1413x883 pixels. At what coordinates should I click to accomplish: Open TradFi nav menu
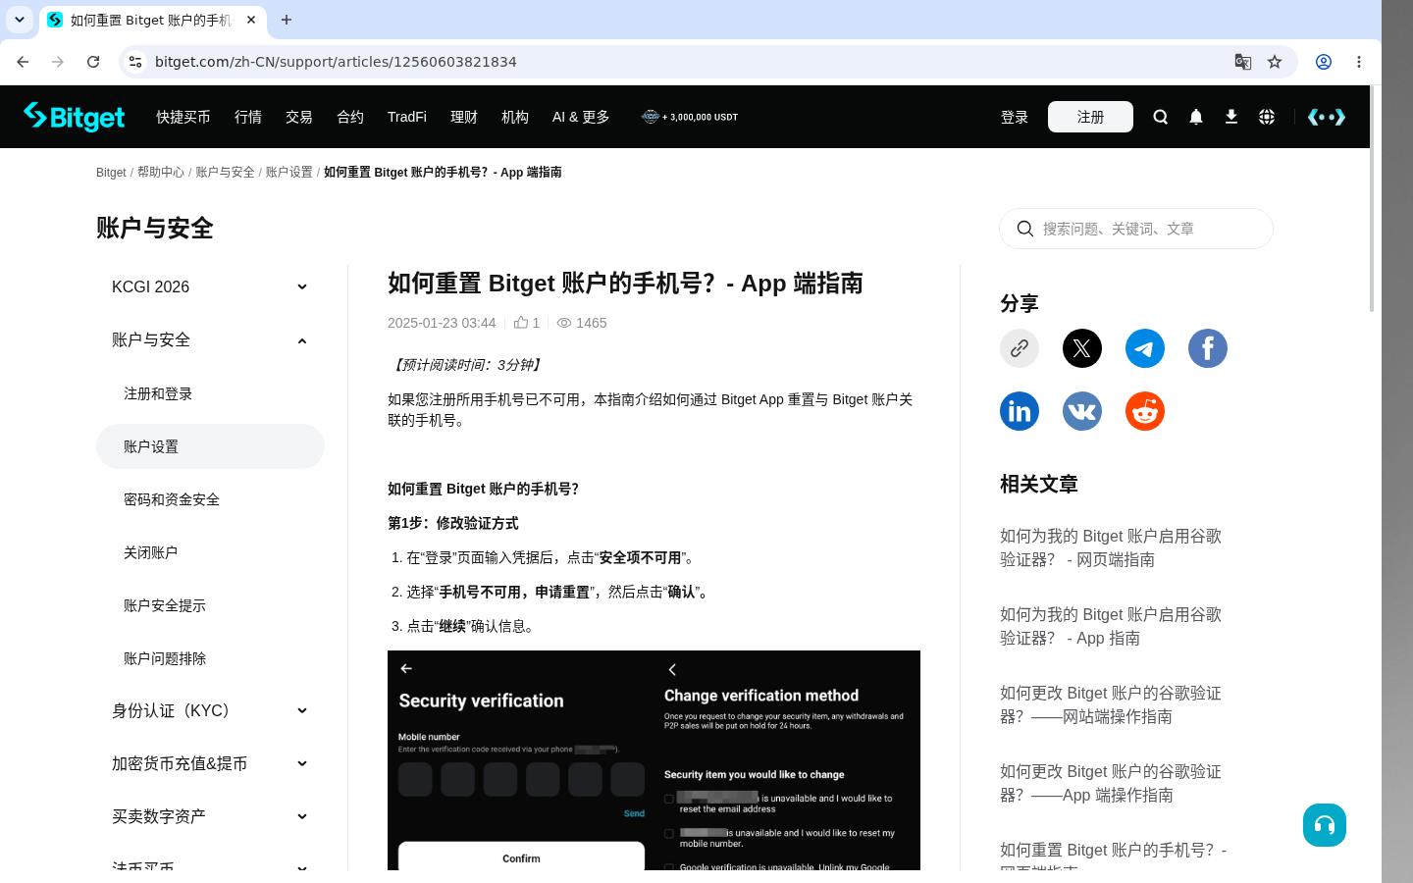407,117
